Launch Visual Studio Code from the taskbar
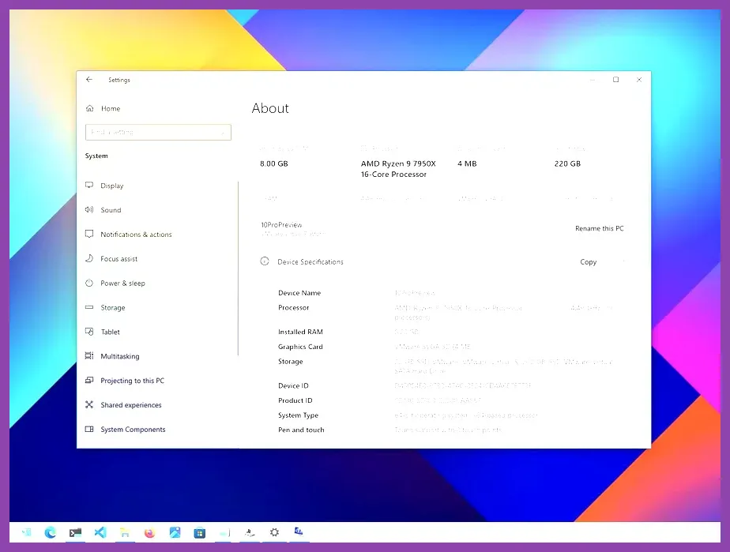730x552 pixels. [x=100, y=532]
